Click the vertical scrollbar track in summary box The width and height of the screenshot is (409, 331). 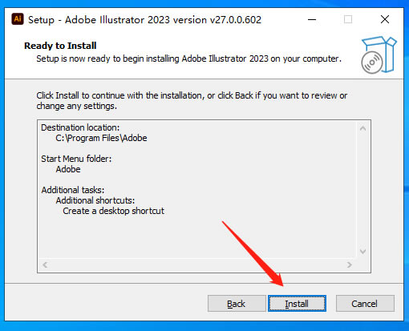(x=362, y=190)
